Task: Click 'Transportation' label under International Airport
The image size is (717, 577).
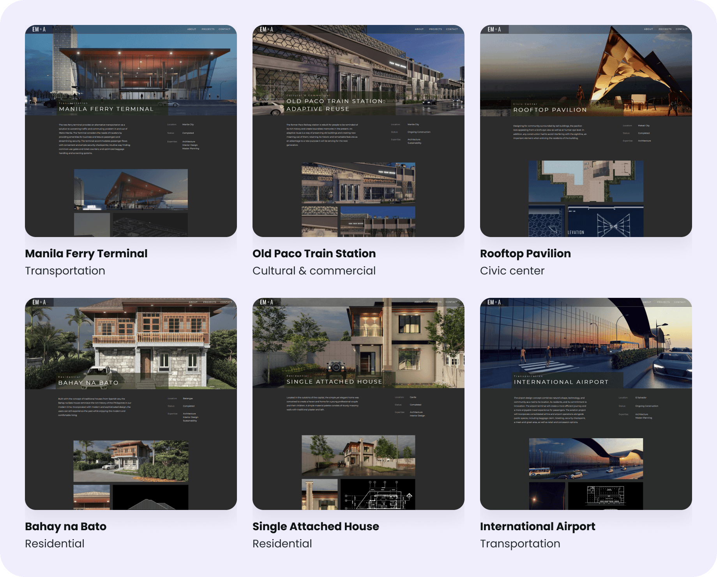Action: coord(520,543)
